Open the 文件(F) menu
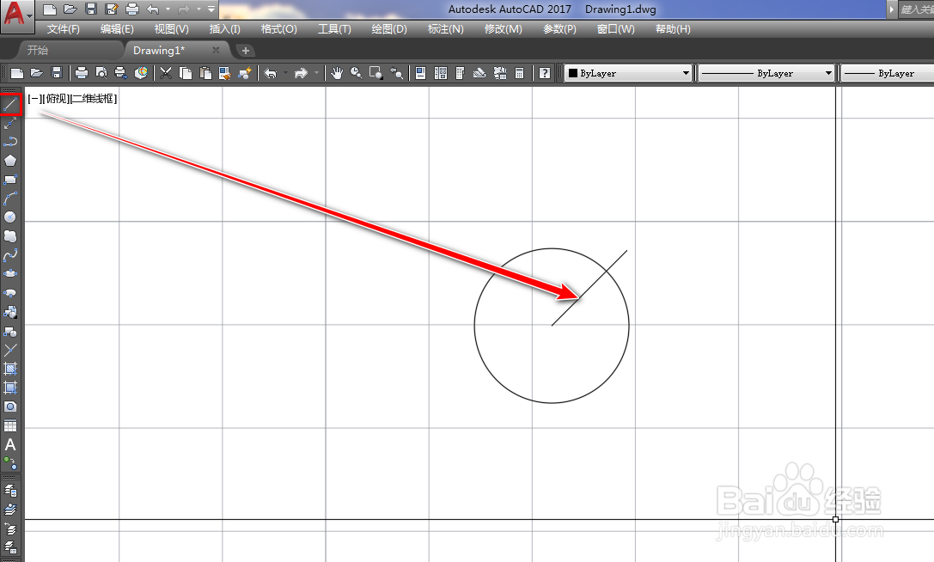The height and width of the screenshot is (562, 934). [63, 28]
